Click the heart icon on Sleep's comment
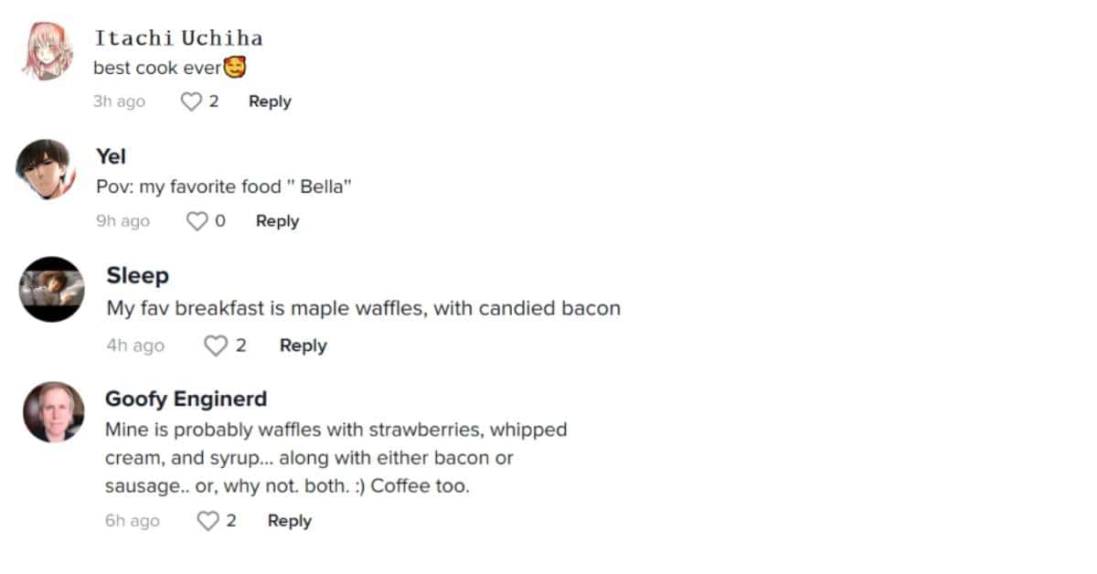This screenshot has height=574, width=1097. click(x=217, y=345)
